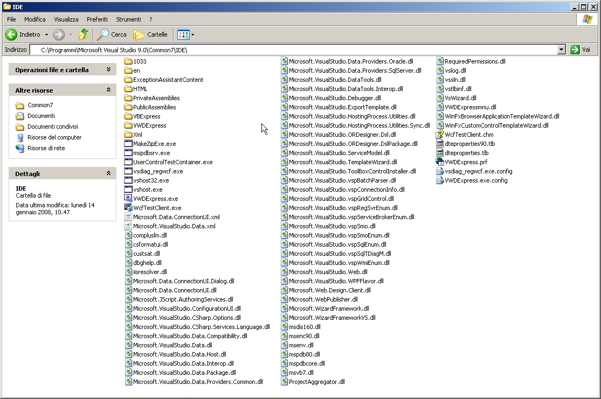The width and height of the screenshot is (601, 399).
Task: Select file name UserControlTestContainer.exe
Action: [173, 162]
